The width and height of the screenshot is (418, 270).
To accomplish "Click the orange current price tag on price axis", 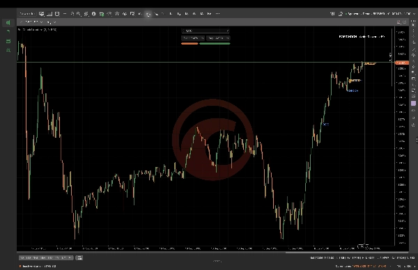I will point(401,63).
